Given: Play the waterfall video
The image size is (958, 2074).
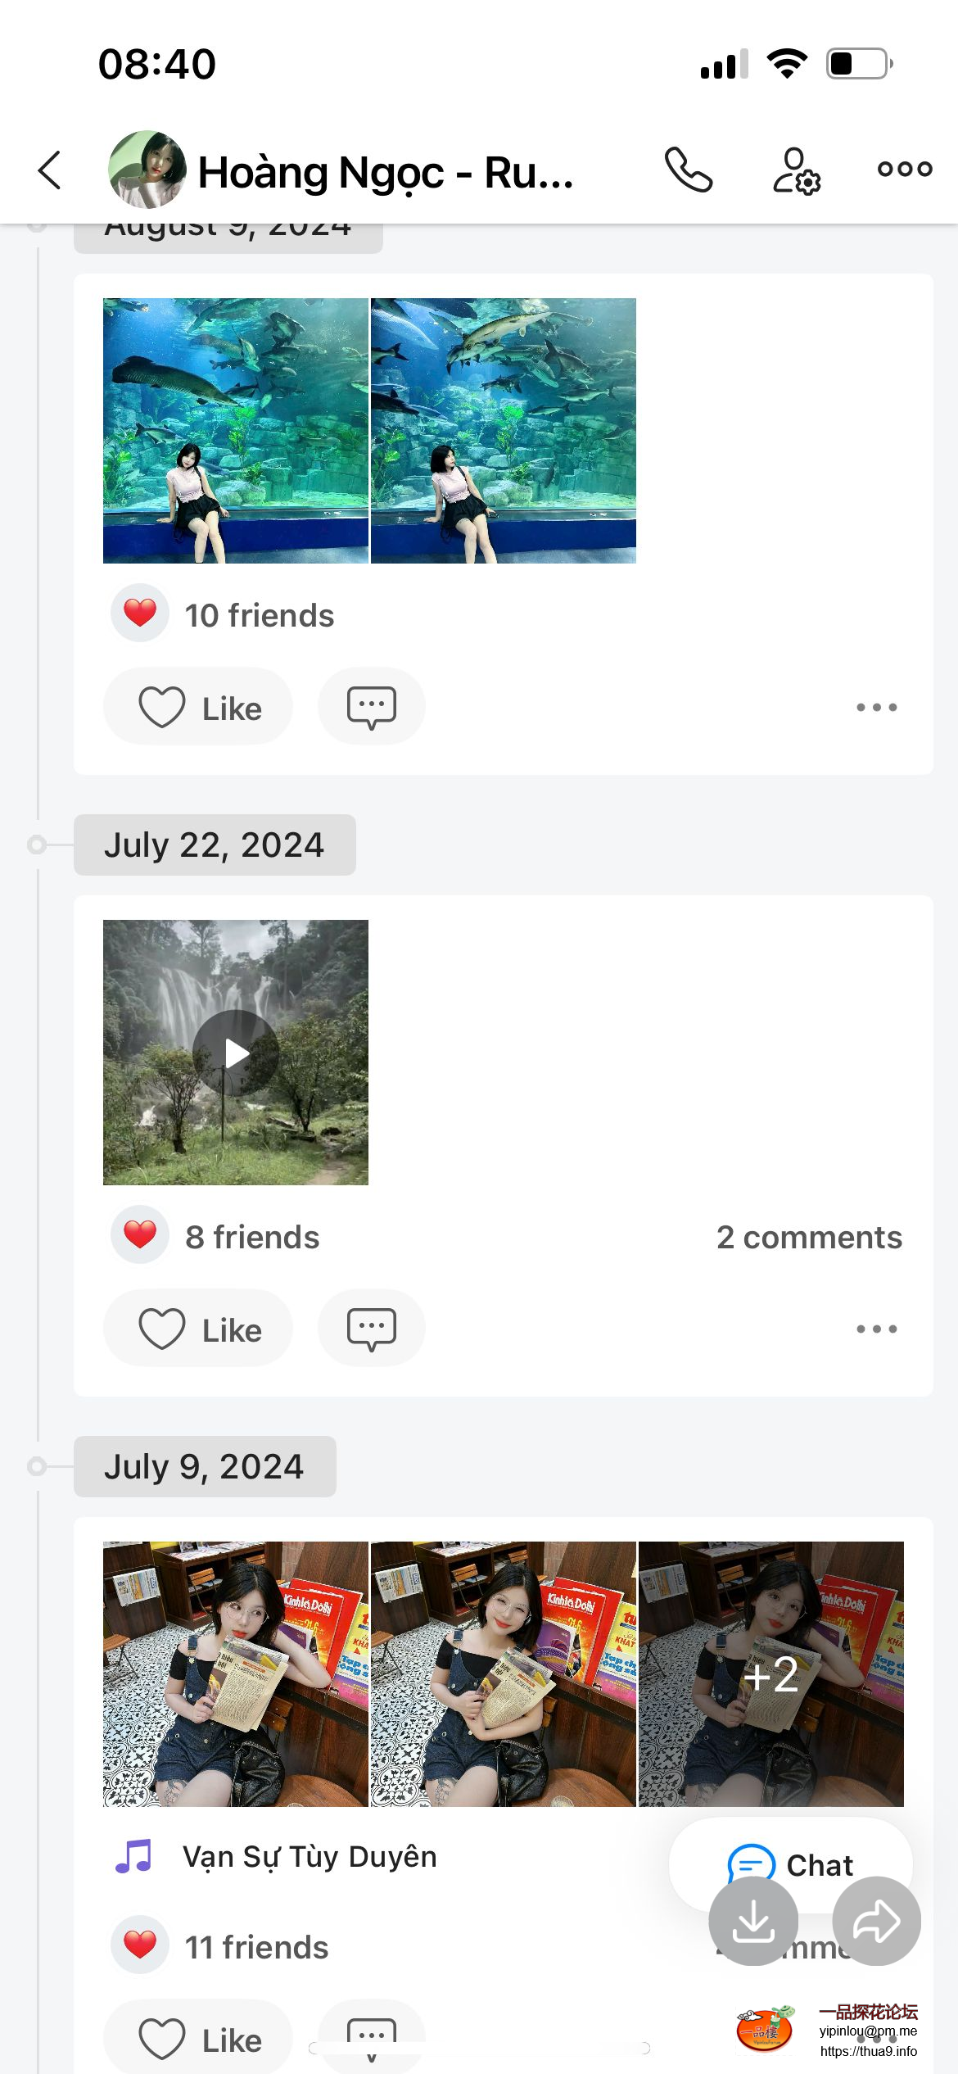Looking at the screenshot, I should click(x=236, y=1053).
